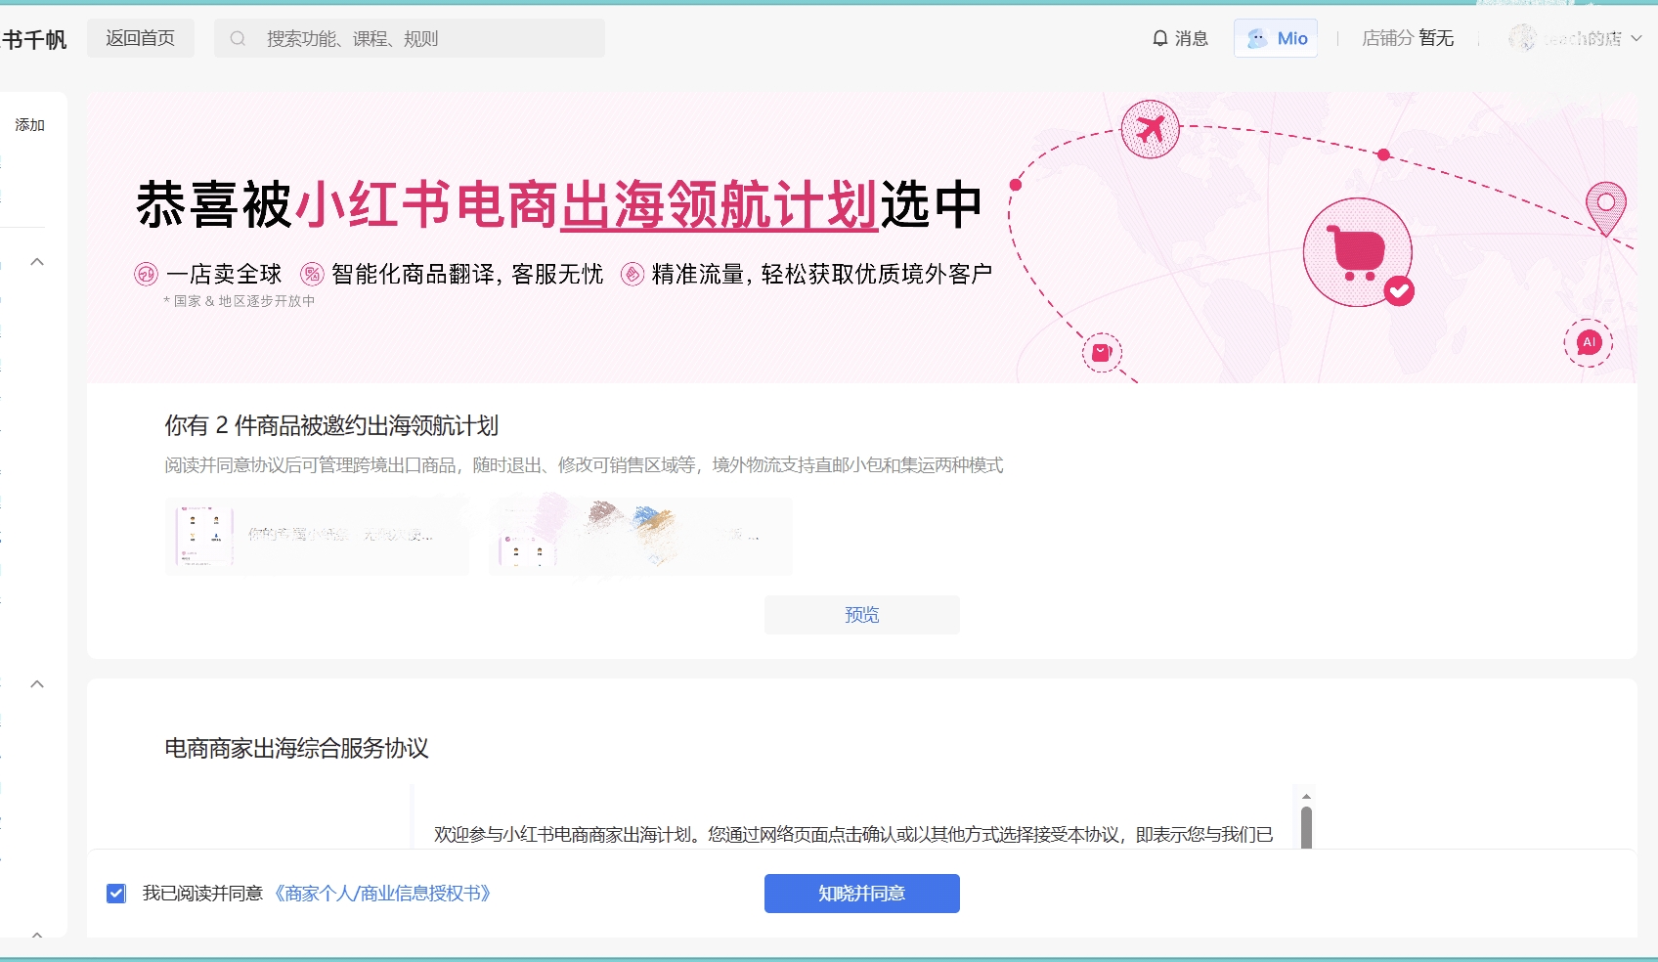Collapse the upper sidebar section chevron

tap(37, 262)
